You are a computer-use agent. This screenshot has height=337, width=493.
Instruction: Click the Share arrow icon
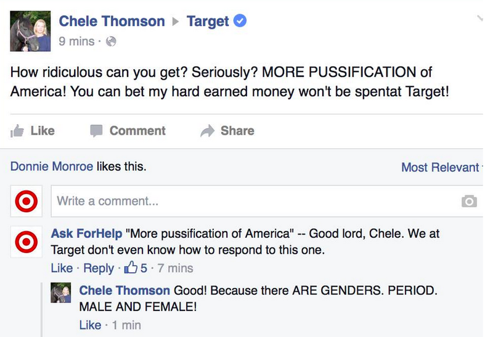tap(207, 131)
